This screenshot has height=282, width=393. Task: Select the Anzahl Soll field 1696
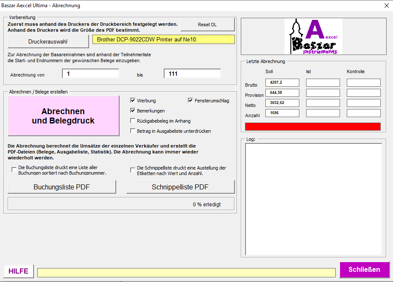click(x=282, y=113)
